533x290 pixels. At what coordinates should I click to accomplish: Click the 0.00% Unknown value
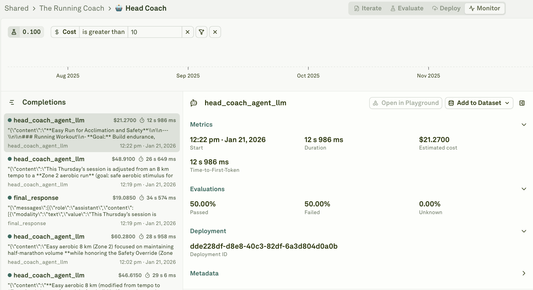pos(430,204)
